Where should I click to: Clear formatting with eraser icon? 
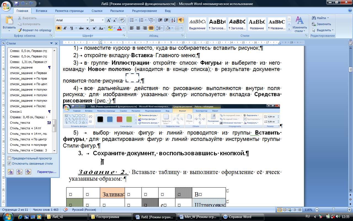point(123,20)
